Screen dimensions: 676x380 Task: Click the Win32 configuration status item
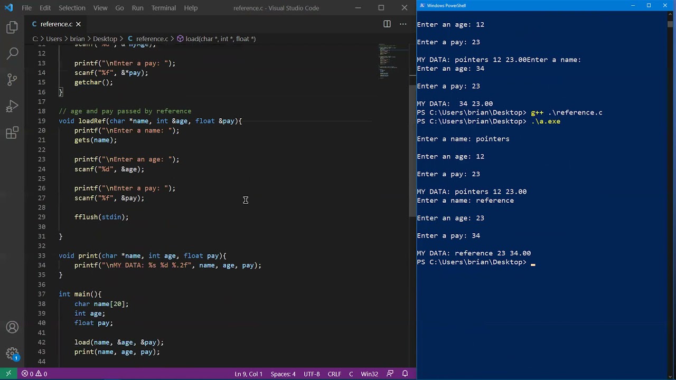click(369, 374)
